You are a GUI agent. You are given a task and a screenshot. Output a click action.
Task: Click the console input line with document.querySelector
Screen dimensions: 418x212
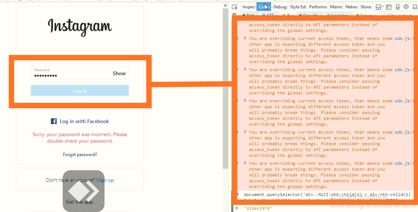(327, 195)
